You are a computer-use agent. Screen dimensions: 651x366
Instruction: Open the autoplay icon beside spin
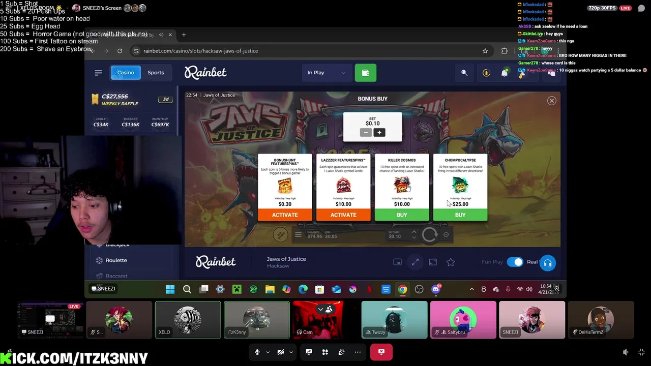point(446,234)
